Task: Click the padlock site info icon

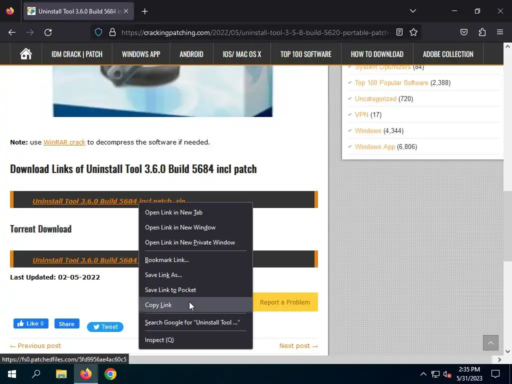Action: [x=112, y=32]
